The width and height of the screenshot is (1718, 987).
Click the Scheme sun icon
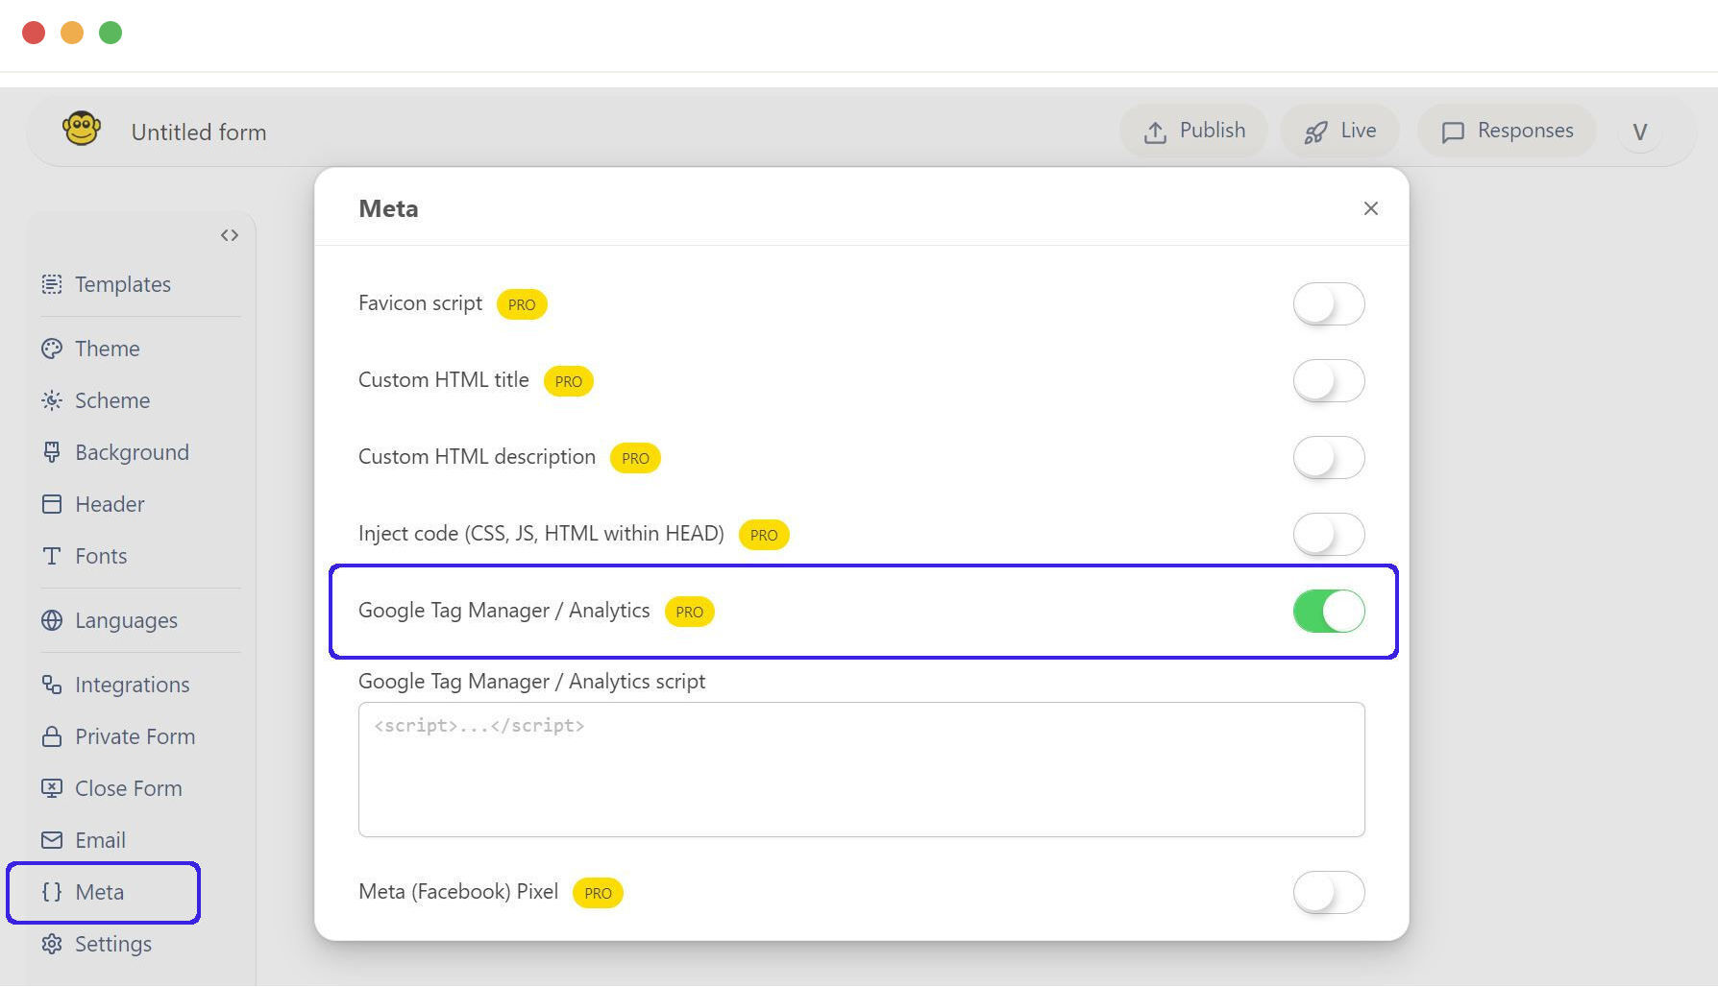[52, 400]
